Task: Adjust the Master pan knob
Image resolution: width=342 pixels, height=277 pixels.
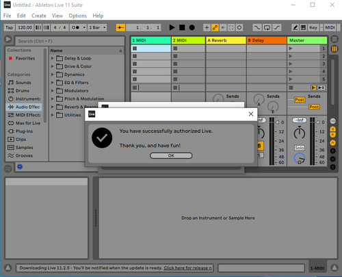Action: coord(300,133)
